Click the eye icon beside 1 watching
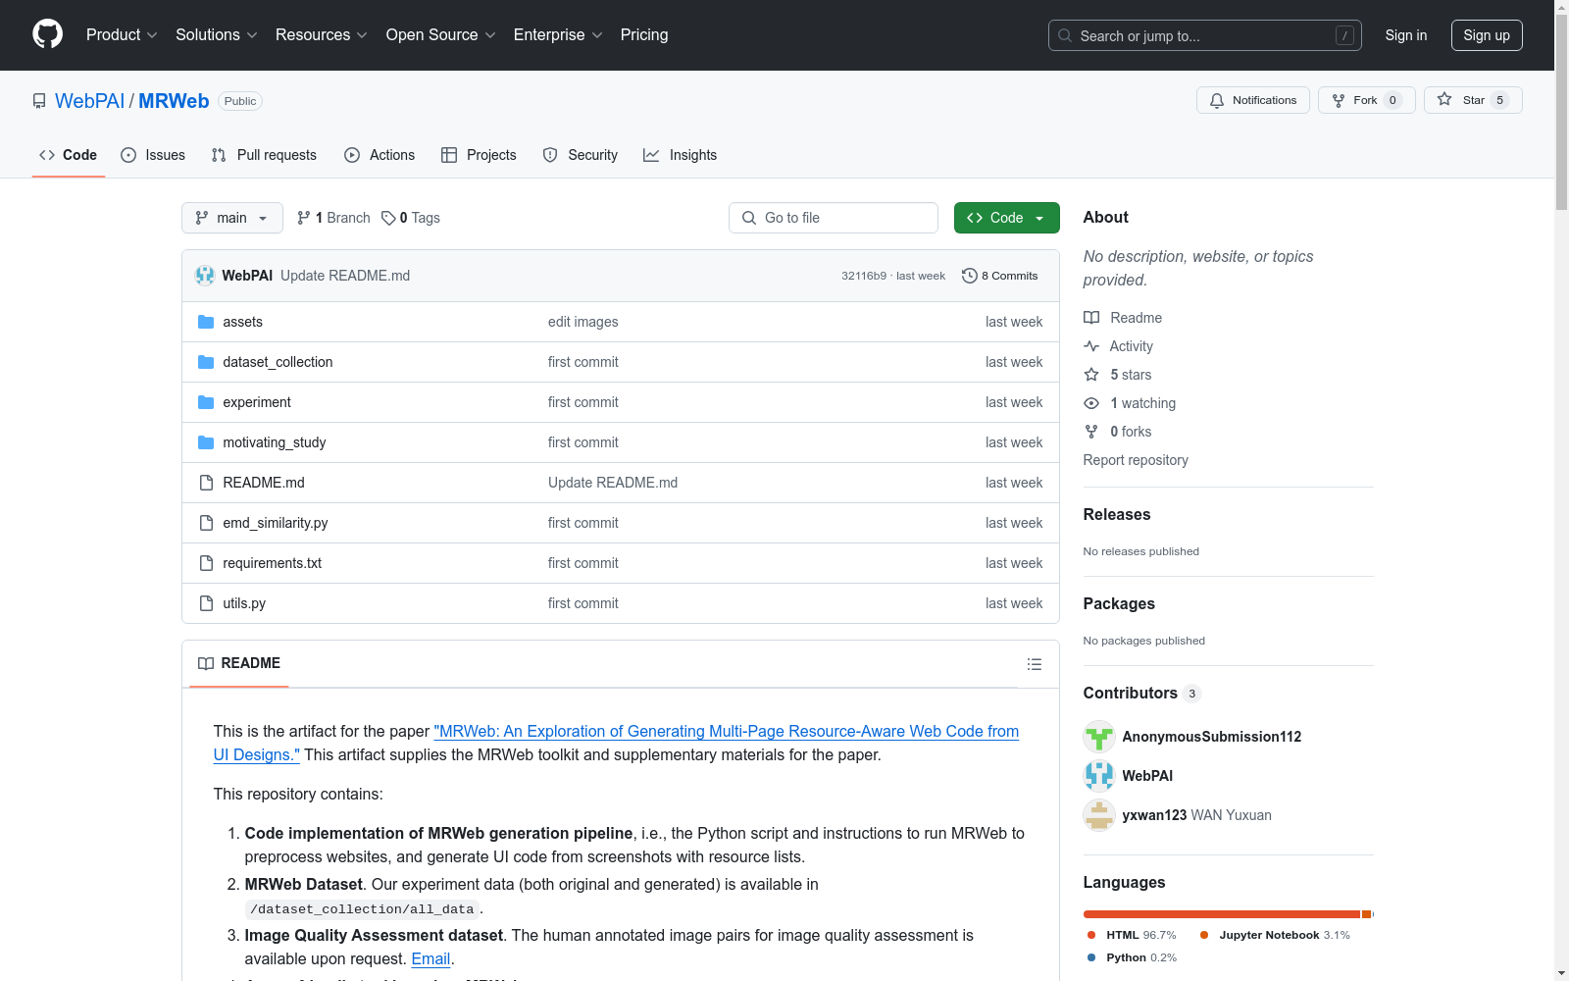 click(1091, 403)
